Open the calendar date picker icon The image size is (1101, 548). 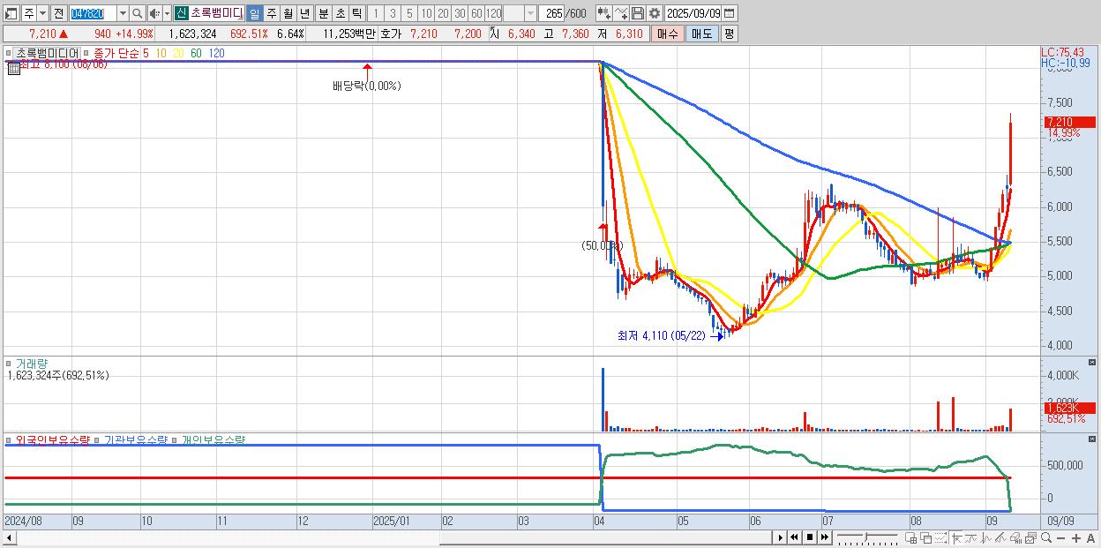pyautogui.click(x=730, y=13)
